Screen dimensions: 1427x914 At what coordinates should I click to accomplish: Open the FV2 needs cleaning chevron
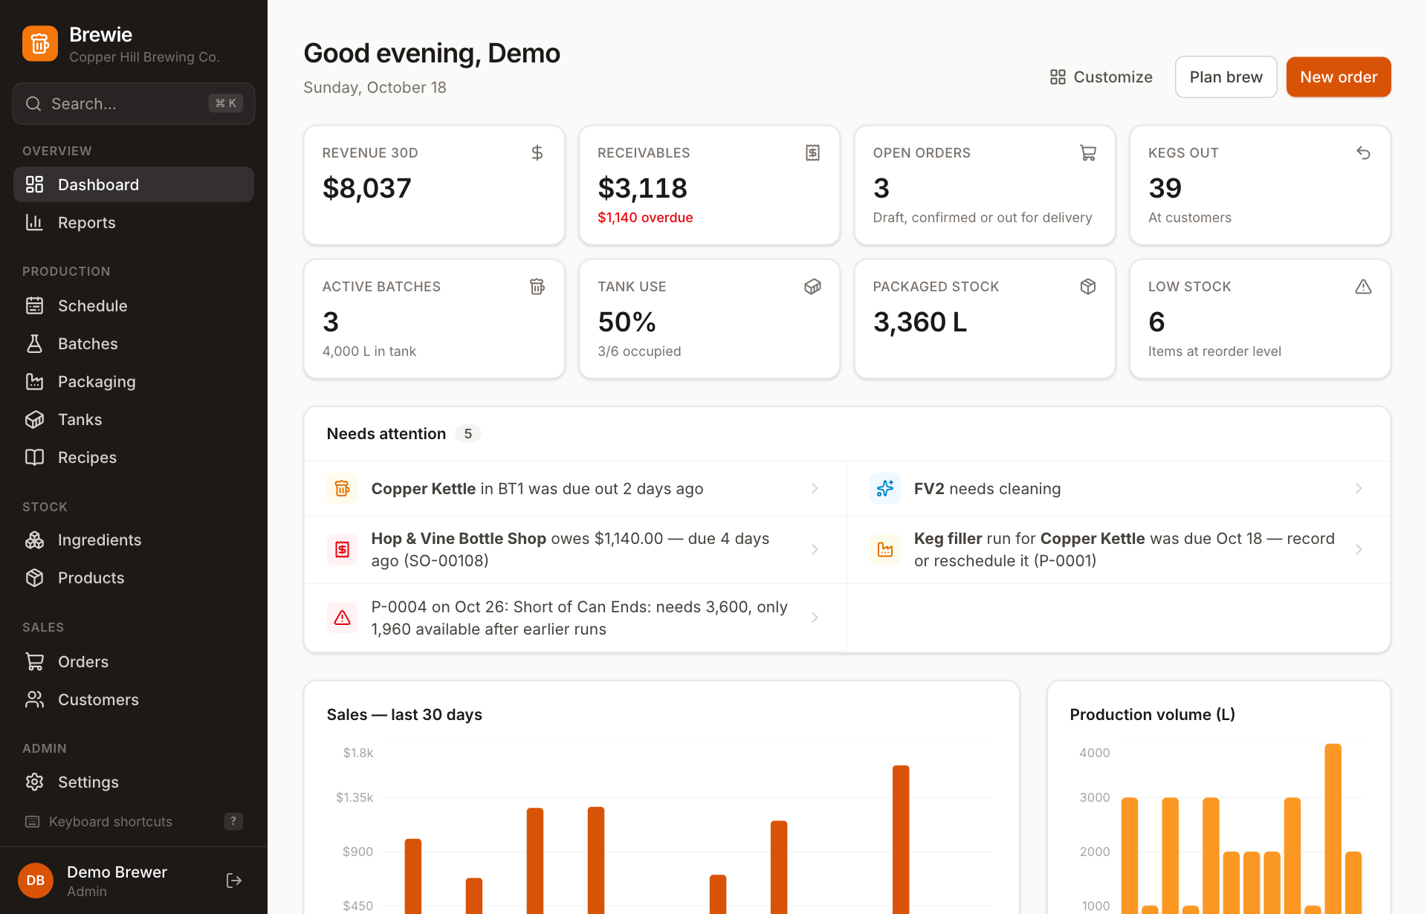pyautogui.click(x=1359, y=488)
